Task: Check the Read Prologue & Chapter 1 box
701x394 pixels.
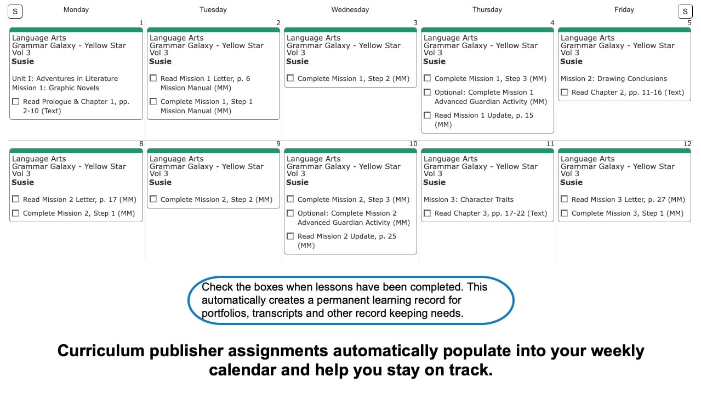Action: point(15,102)
